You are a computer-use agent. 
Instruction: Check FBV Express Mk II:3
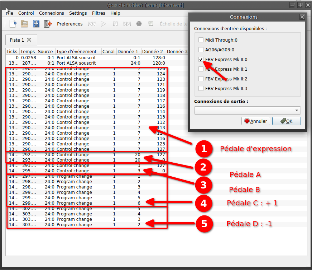tap(201, 88)
